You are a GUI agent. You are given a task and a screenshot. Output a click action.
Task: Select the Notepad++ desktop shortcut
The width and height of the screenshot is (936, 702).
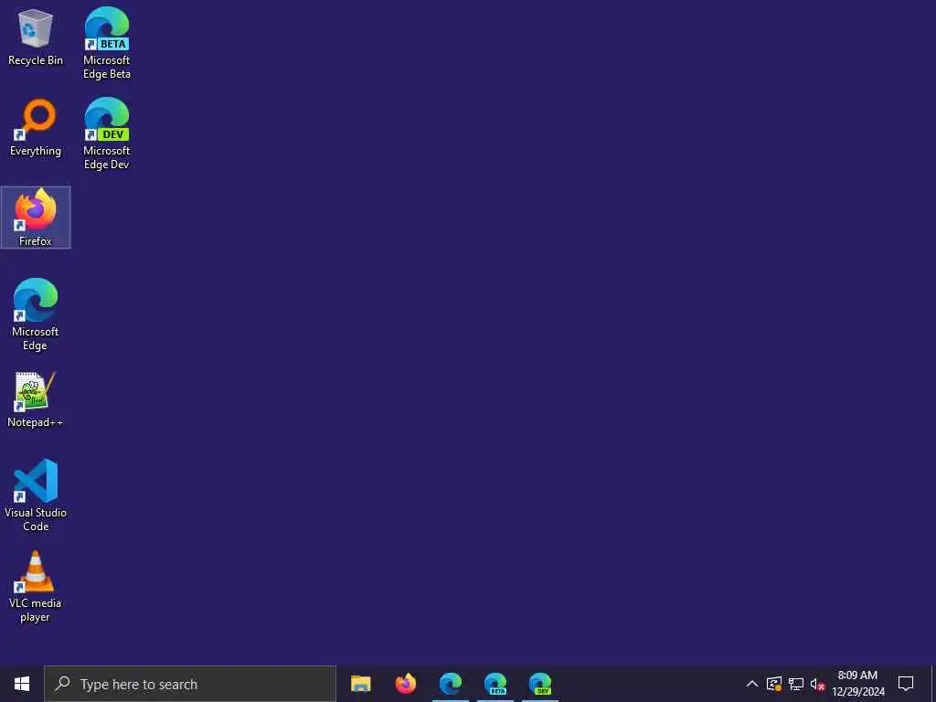coord(36,399)
